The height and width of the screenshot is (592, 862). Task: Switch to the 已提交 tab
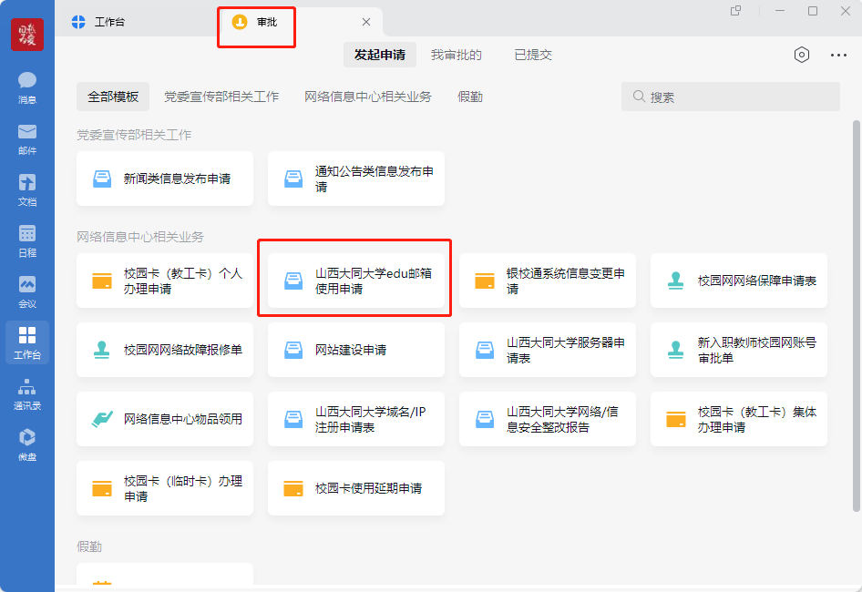[x=533, y=55]
